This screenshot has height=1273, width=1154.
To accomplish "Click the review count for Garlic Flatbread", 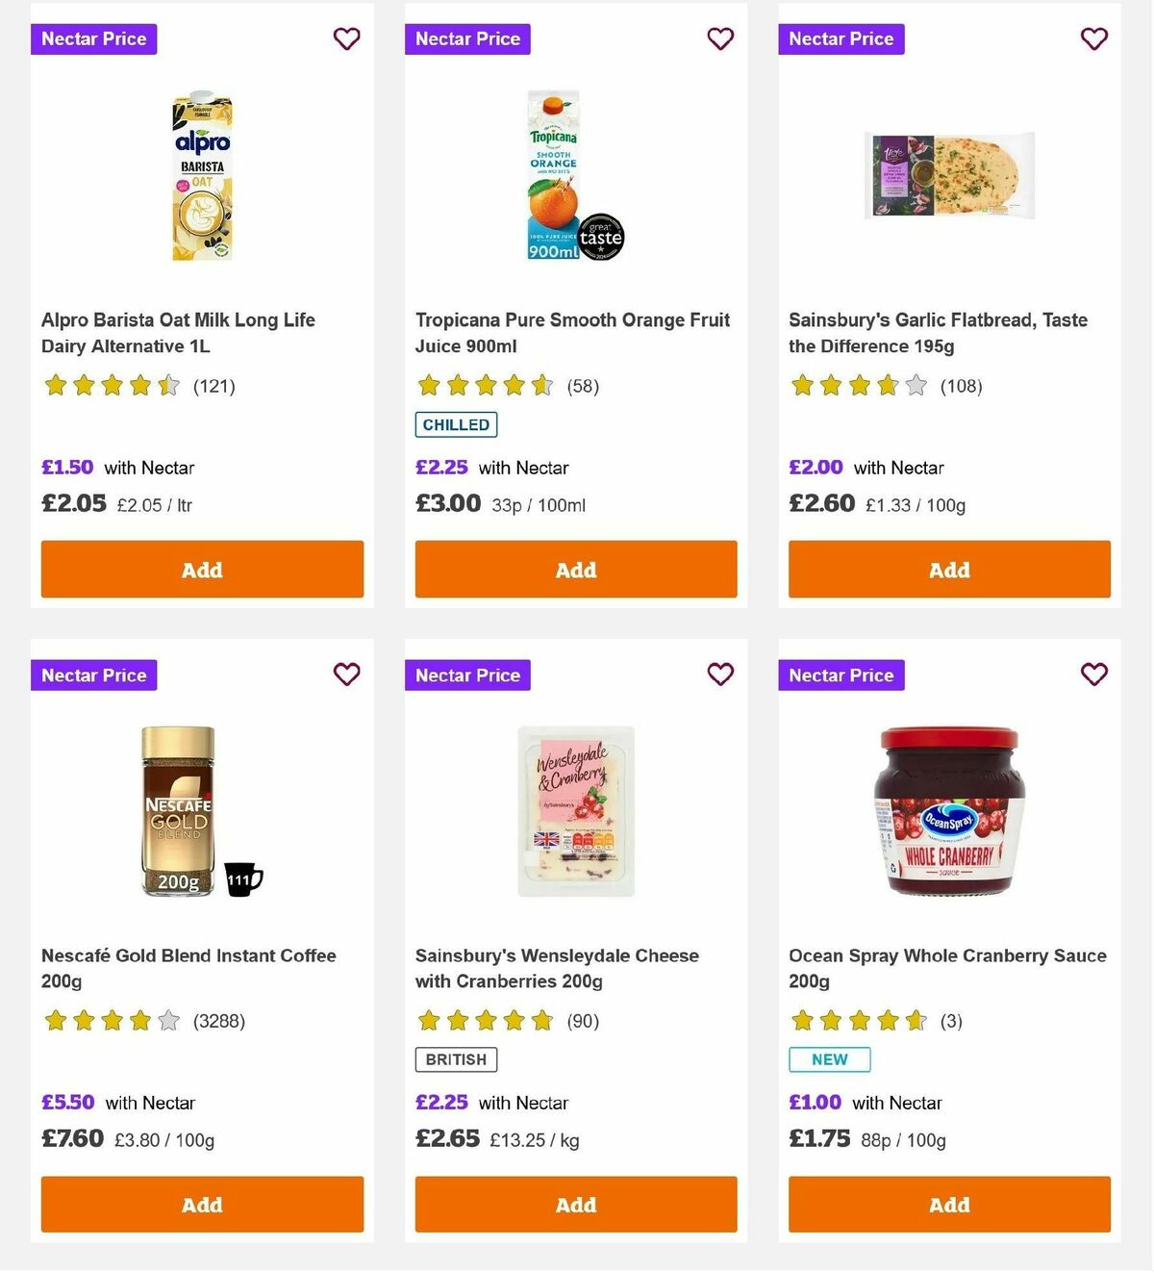I will (961, 385).
